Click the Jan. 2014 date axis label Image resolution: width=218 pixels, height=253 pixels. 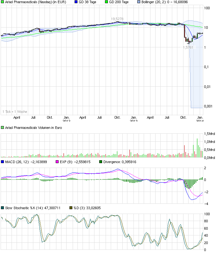click(199, 119)
